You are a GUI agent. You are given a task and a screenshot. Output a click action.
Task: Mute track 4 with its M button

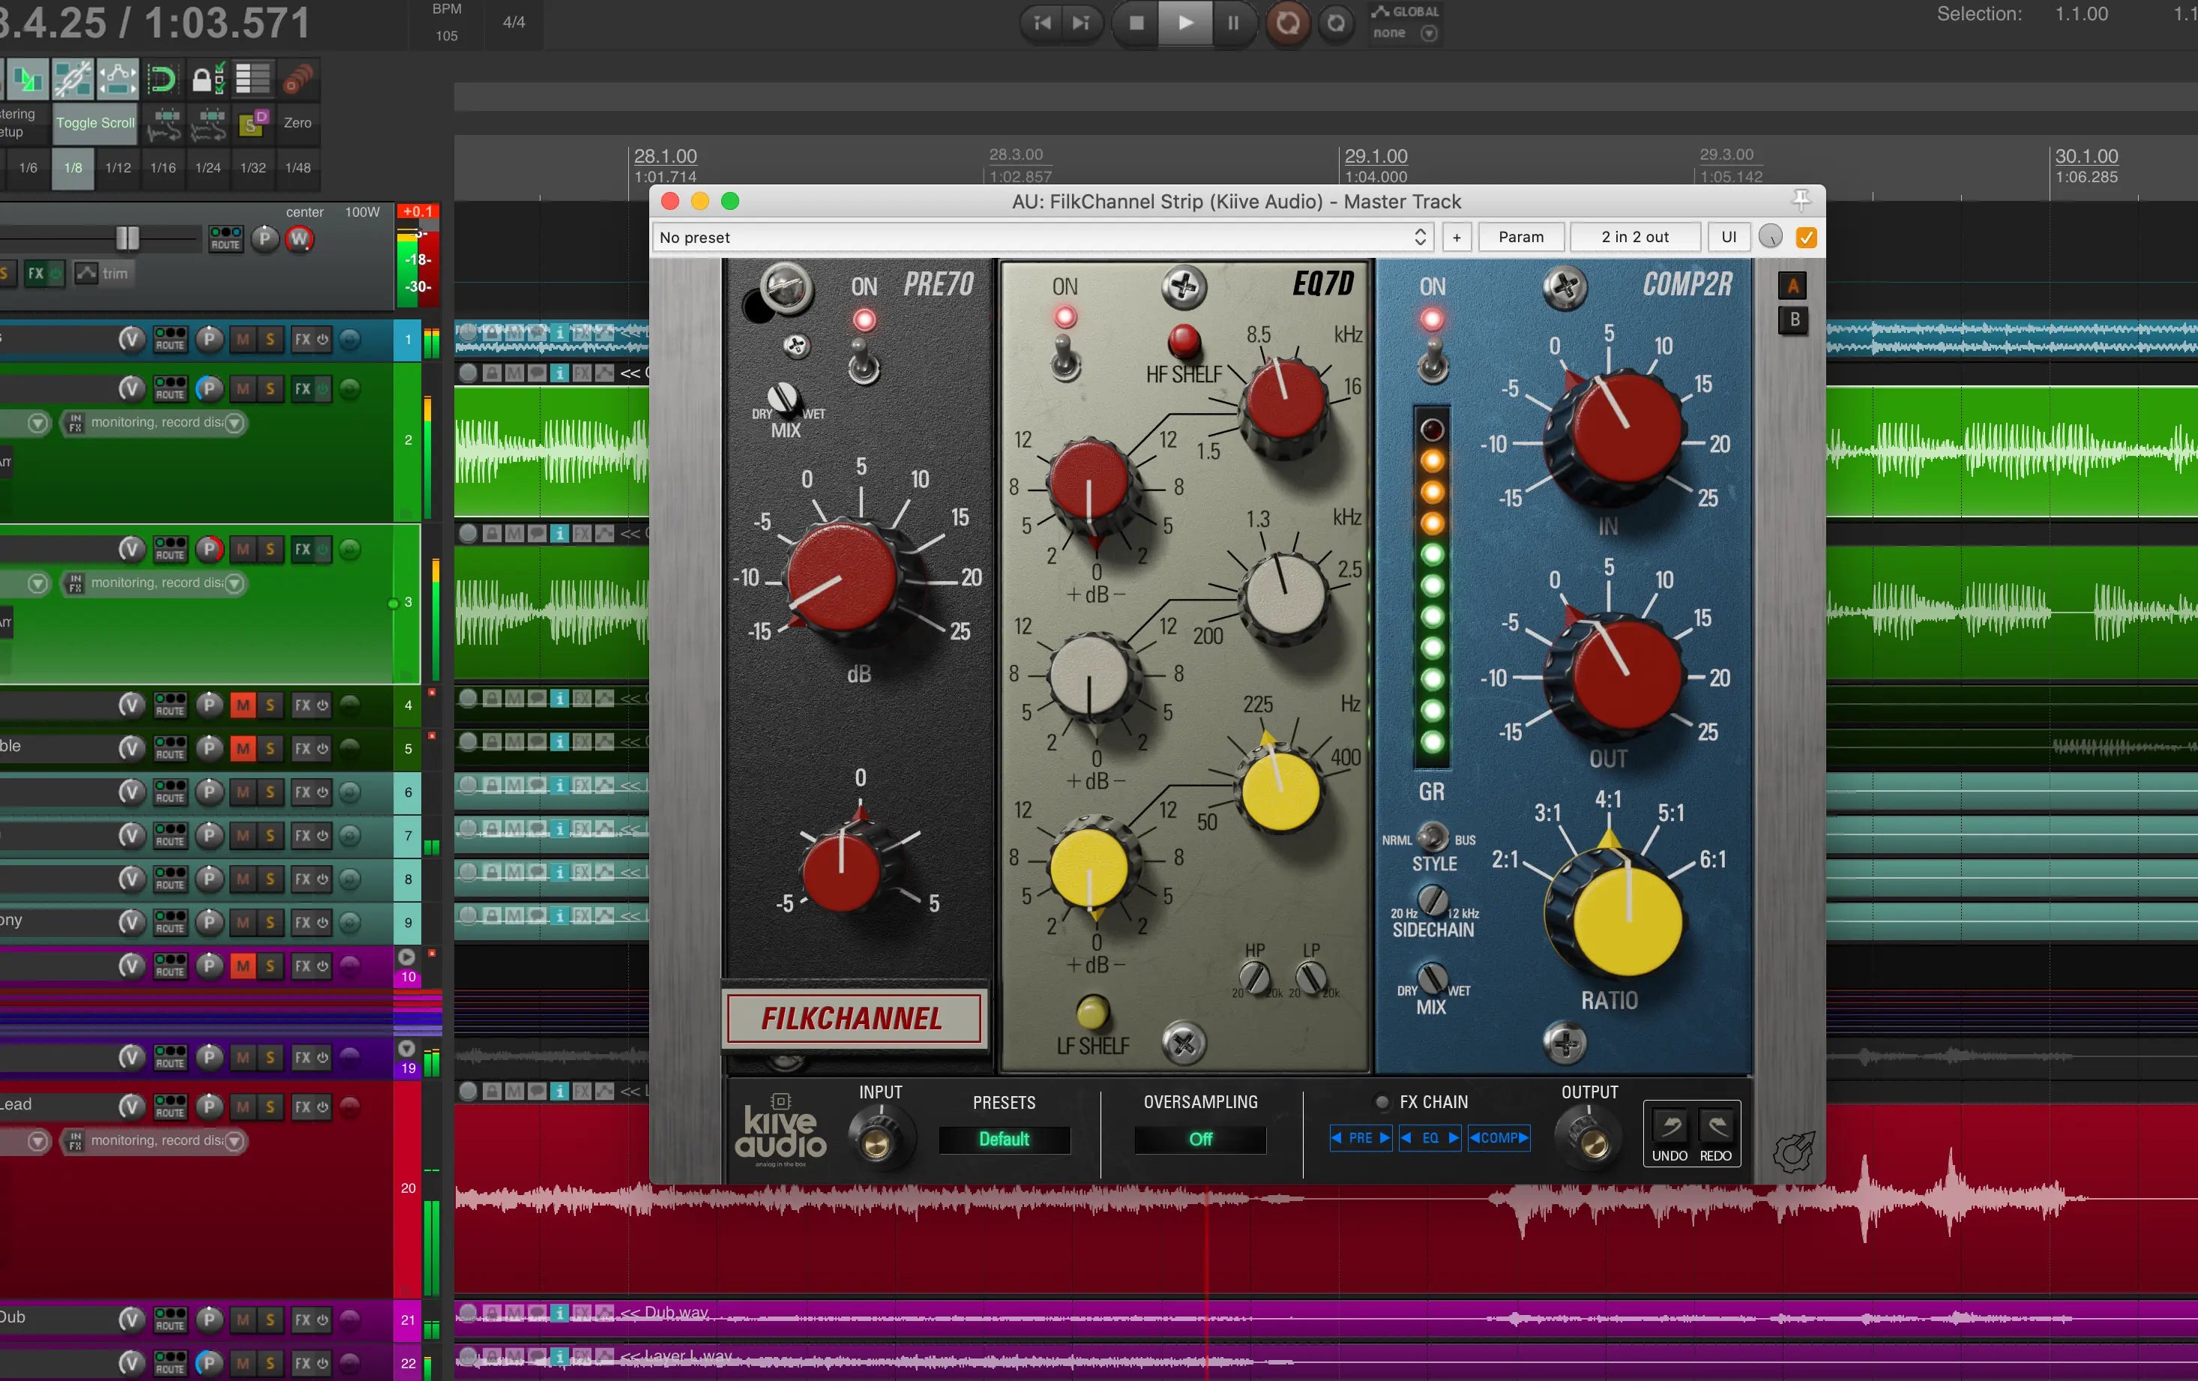click(x=243, y=705)
